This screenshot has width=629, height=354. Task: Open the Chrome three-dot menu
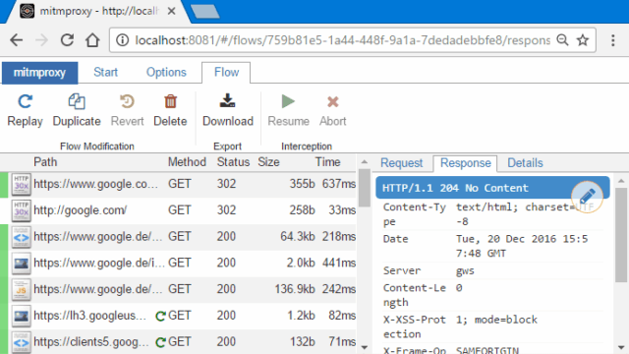(x=613, y=40)
